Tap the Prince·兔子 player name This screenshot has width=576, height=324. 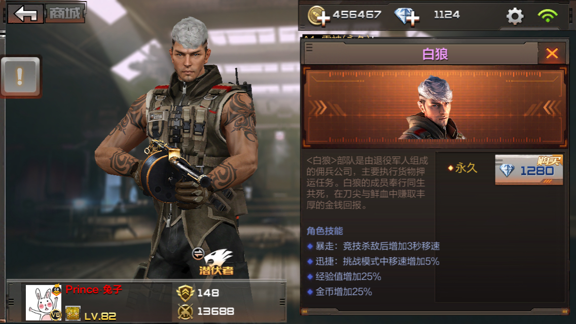[94, 290]
